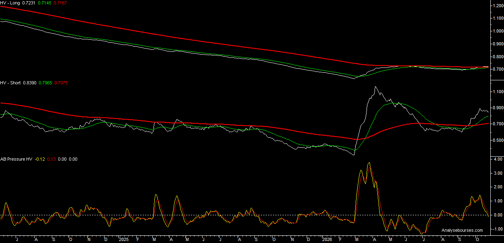Click the 2025 year label on the time axis
Screen dimensions: 504x243
pyautogui.click(x=124, y=239)
